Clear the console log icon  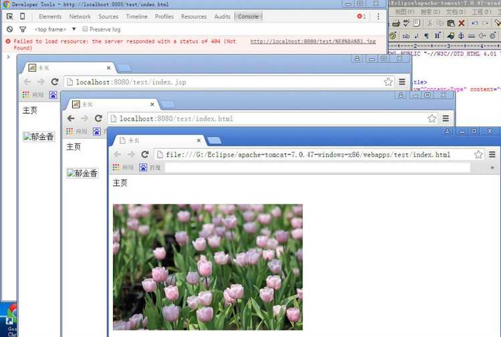[9, 29]
